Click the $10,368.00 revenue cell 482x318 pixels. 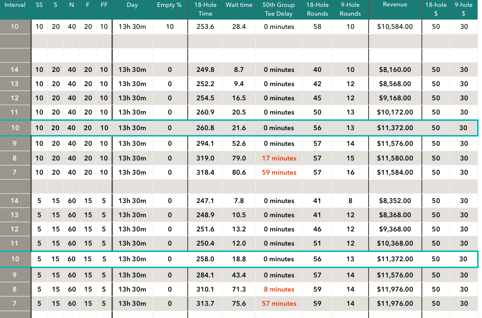[x=394, y=243]
